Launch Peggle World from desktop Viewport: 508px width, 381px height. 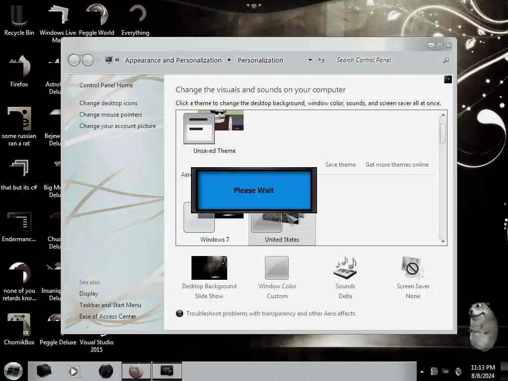[96, 20]
